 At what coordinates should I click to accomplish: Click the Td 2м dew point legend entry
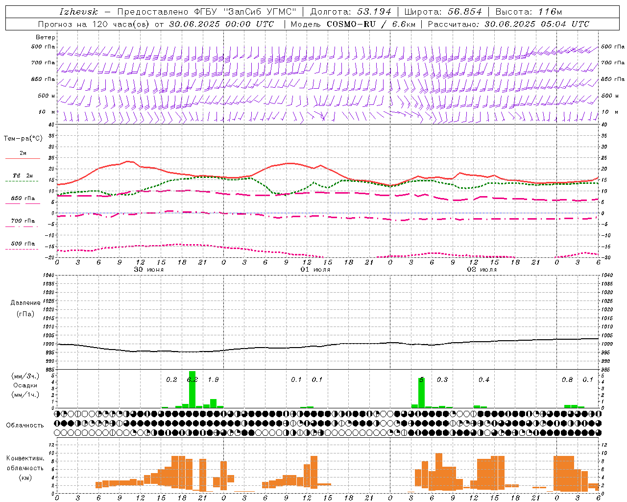pos(23,176)
